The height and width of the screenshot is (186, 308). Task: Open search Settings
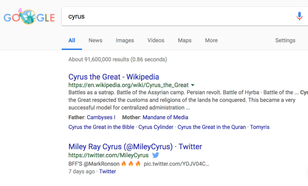coord(285,40)
